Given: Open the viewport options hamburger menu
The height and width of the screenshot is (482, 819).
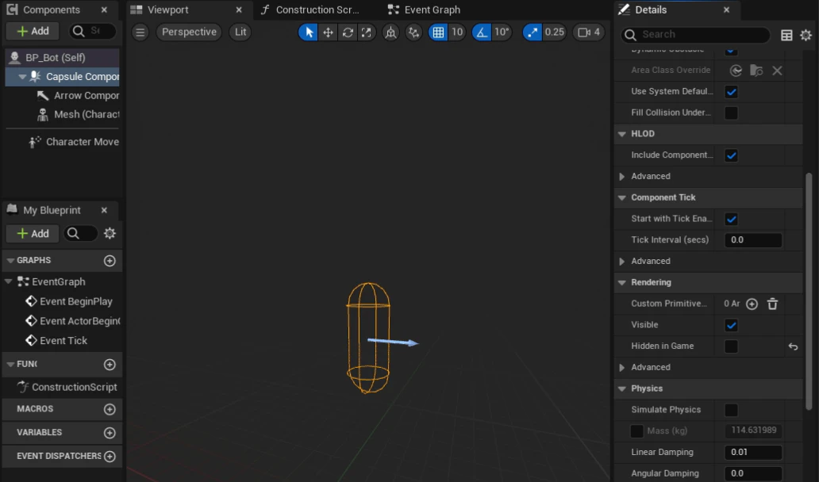Looking at the screenshot, I should click(x=140, y=33).
